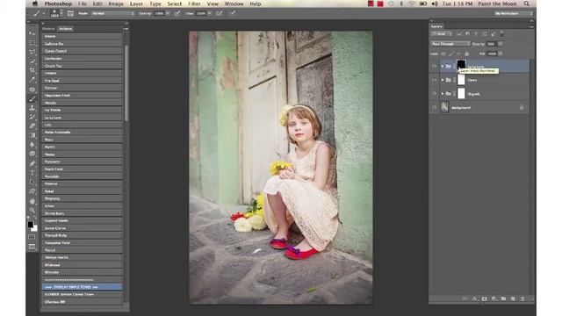Toggle Quick Mask mode icon
The image size is (562, 316).
(32, 237)
